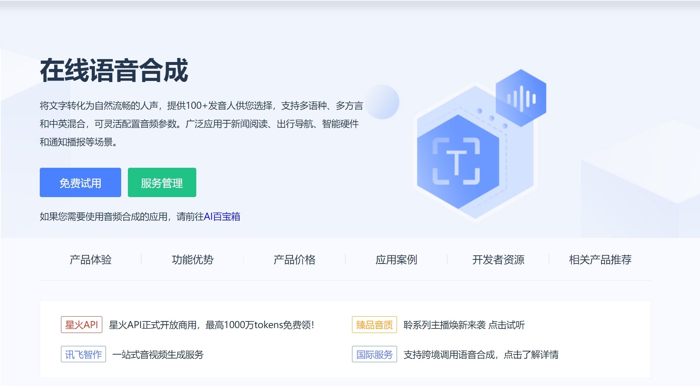700x386 pixels.
Task: Open the 相关产品推荐 section
Action: pyautogui.click(x=600, y=260)
